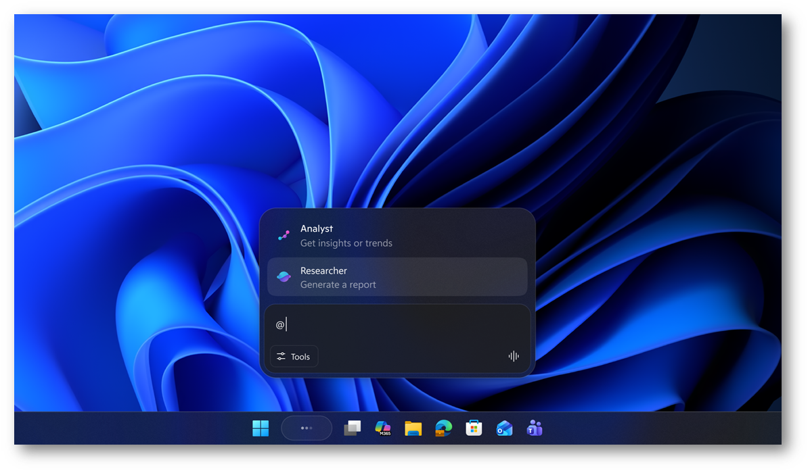Open the Windows Start menu
The width and height of the screenshot is (810, 473).
[261, 428]
